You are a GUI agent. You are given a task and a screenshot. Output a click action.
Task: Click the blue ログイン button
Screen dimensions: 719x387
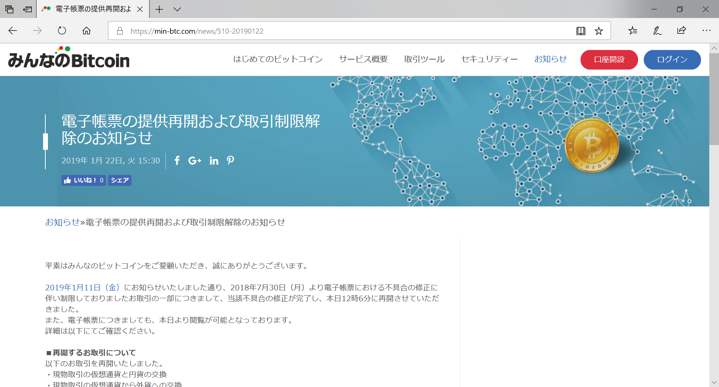click(672, 60)
